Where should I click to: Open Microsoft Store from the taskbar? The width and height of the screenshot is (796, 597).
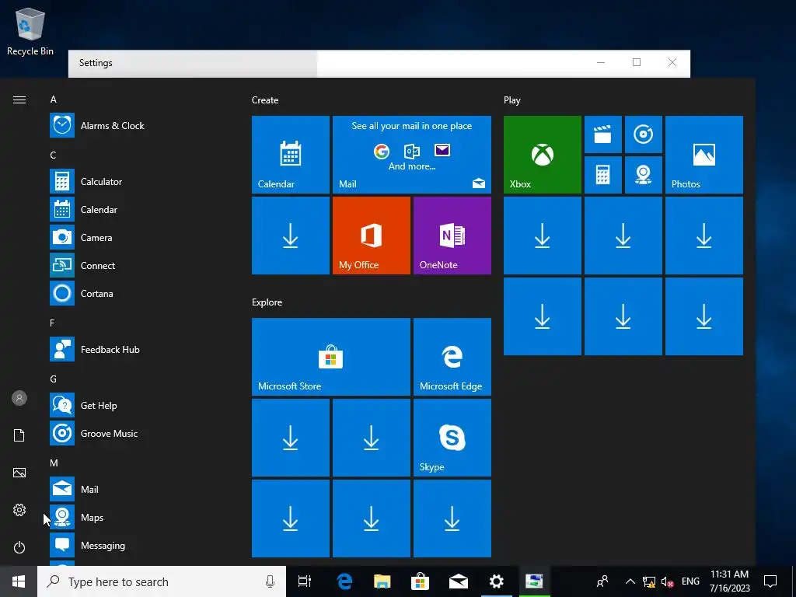(x=421, y=581)
